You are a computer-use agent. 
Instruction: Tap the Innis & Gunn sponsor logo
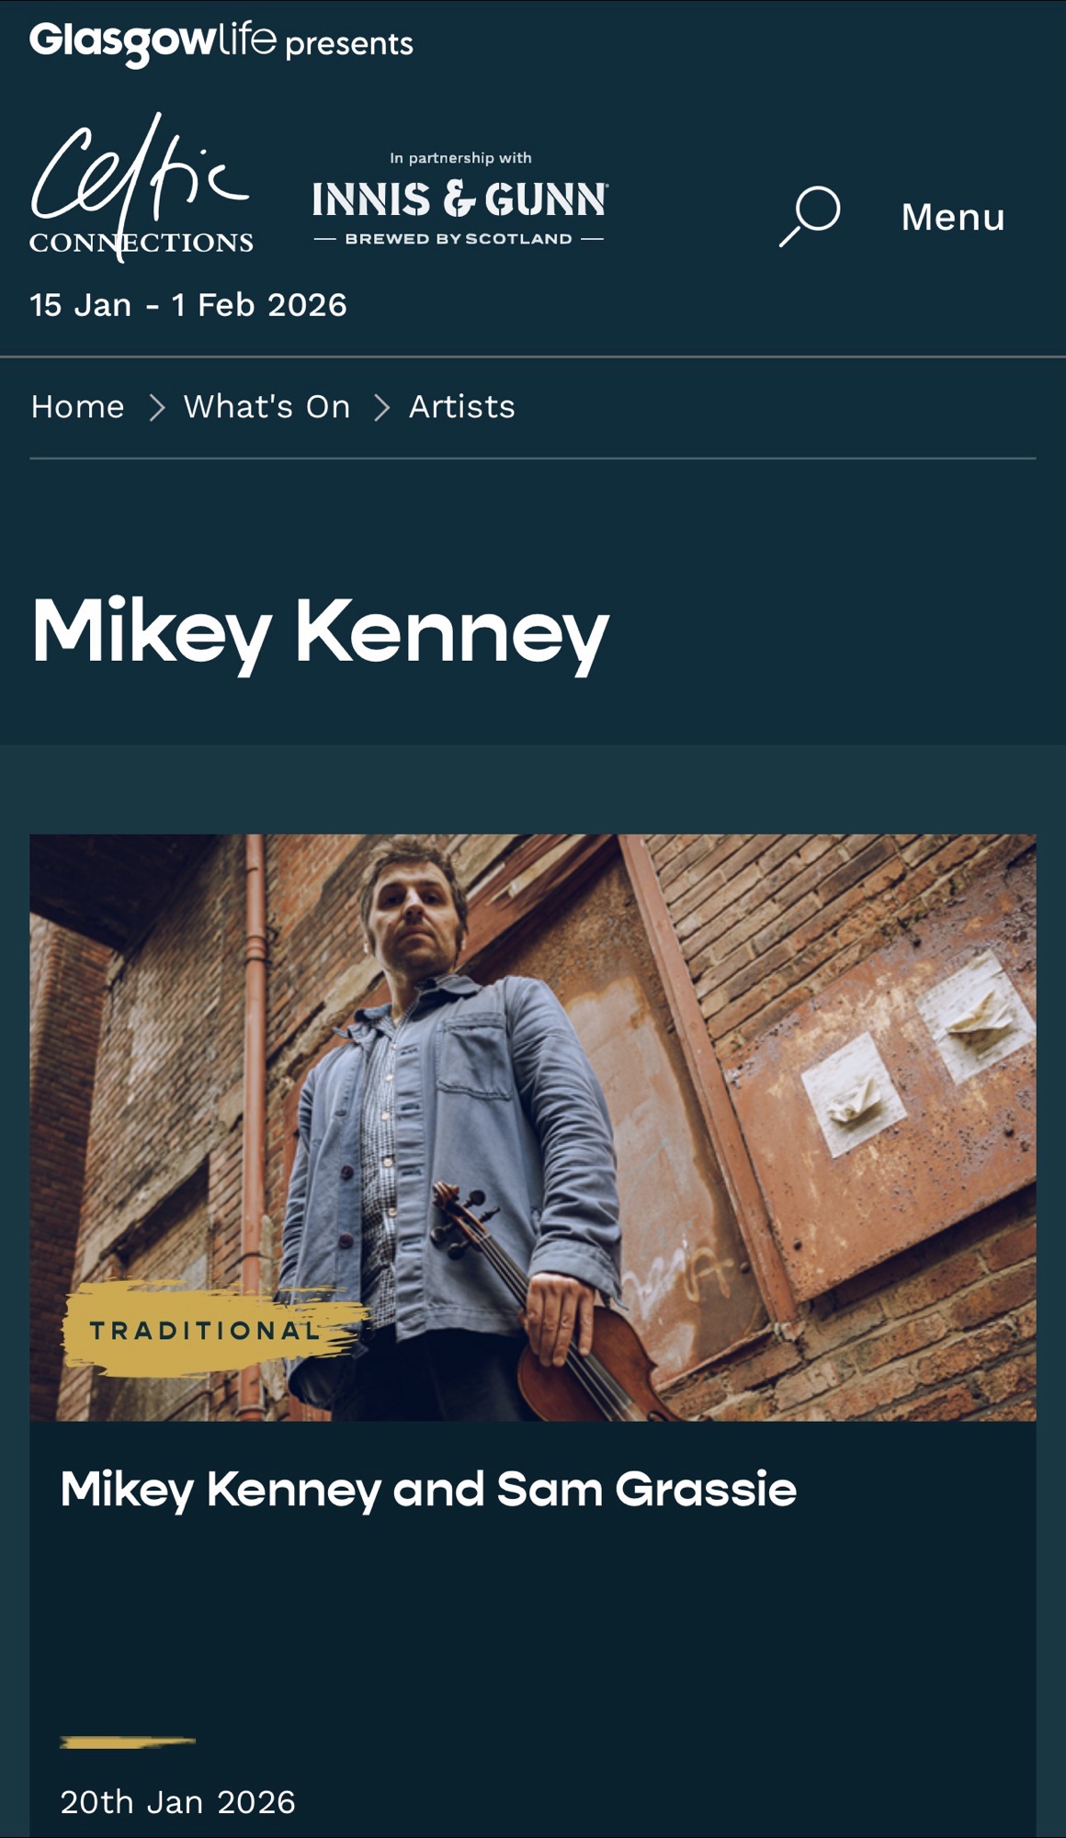(459, 199)
